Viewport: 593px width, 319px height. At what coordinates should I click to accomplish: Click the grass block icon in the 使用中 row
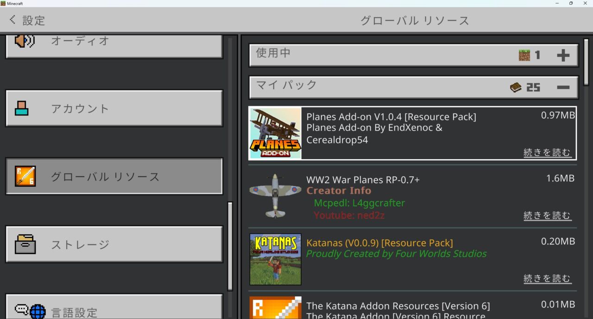(525, 55)
